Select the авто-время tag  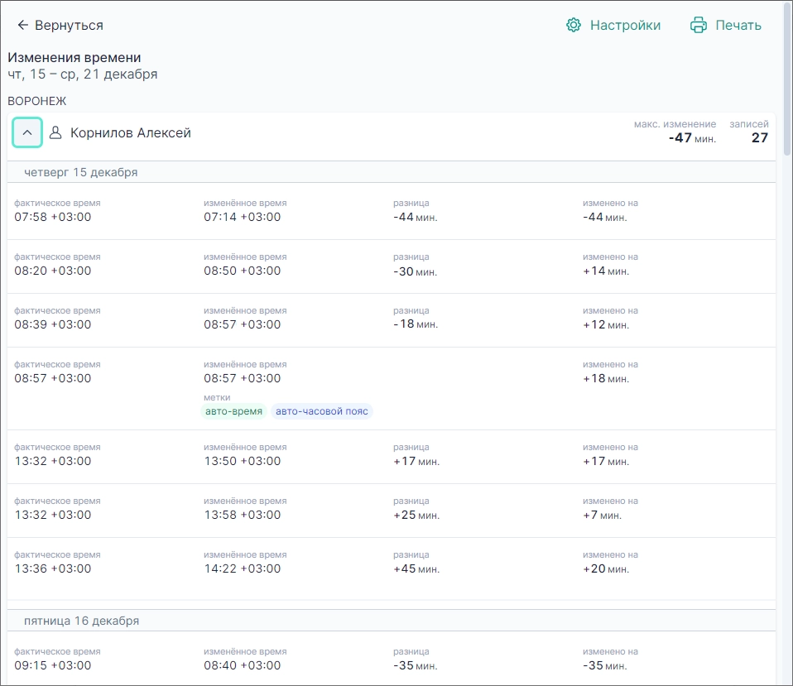(x=233, y=411)
